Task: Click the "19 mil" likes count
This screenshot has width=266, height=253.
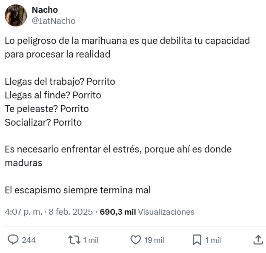Action: pos(154,240)
